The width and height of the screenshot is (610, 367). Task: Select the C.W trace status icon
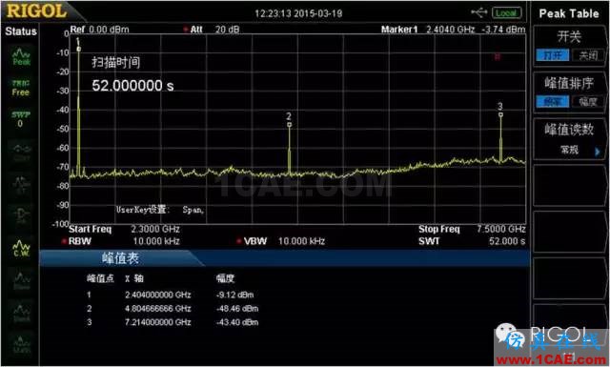[x=21, y=249]
